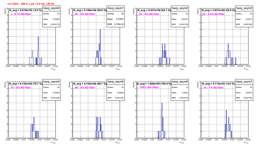Click the N_avg = 9.618e+02 label
Viewport: 257px width, 147px height.
point(26,10)
